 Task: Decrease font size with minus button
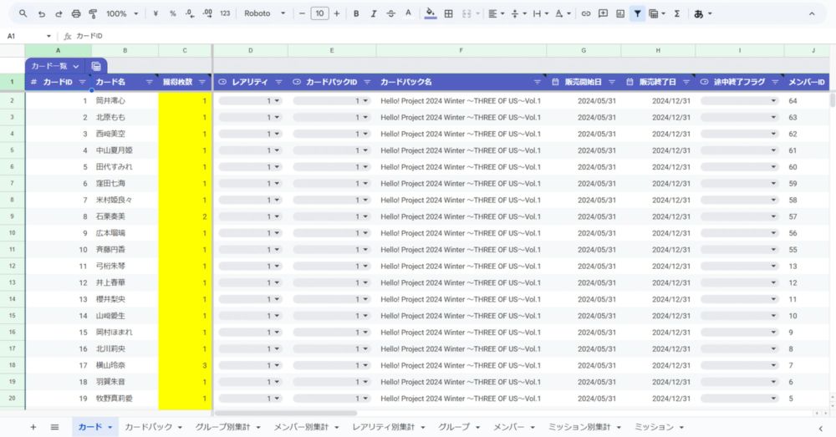tap(302, 14)
